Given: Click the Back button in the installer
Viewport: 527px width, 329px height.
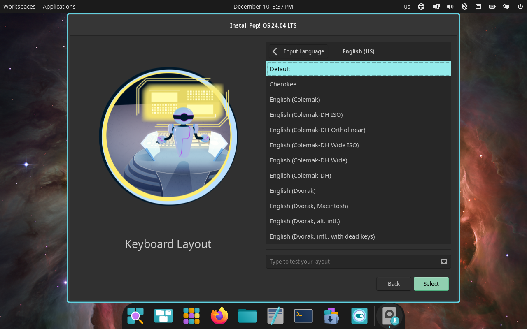Looking at the screenshot, I should tap(393, 283).
